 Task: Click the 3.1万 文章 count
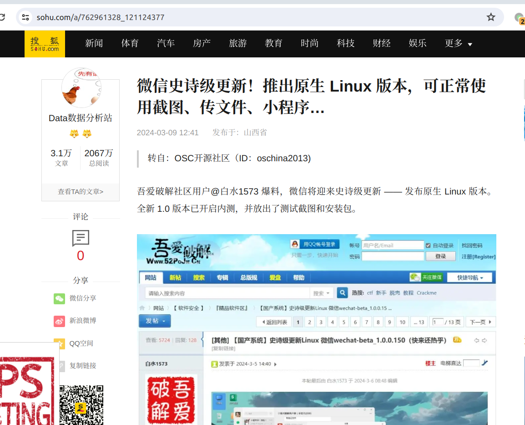click(61, 158)
